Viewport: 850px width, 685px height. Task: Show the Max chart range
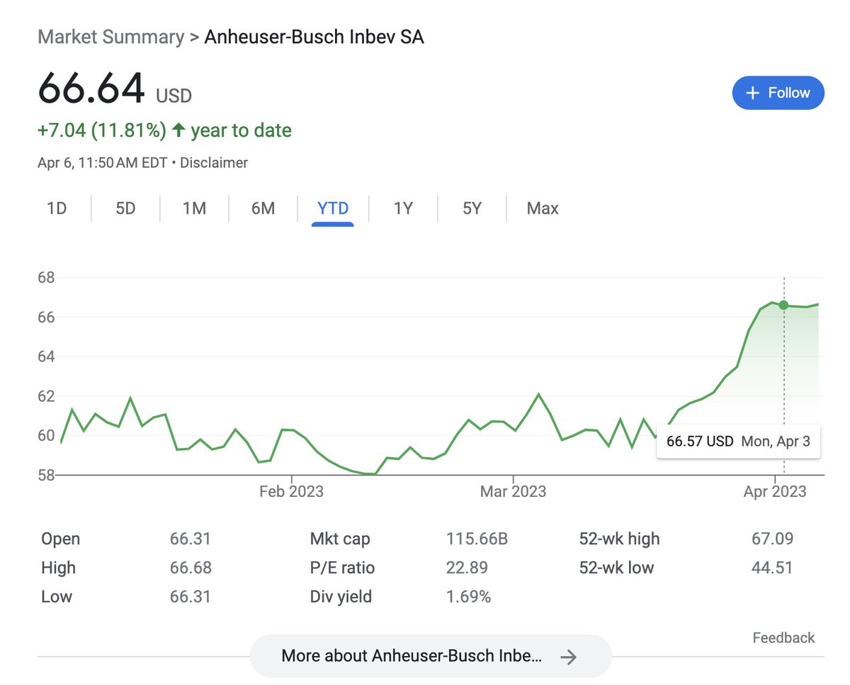point(543,209)
